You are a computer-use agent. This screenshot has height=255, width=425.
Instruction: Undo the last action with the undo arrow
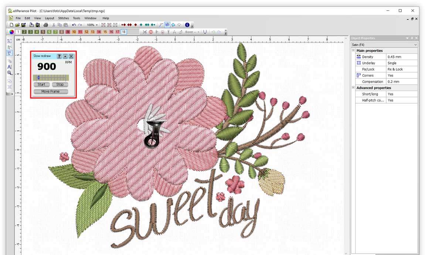[74, 25]
